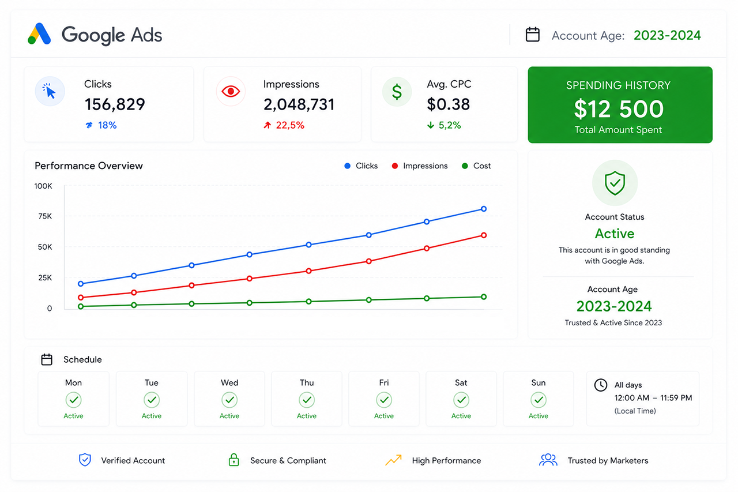Screen dimensions: 738x492
Task: Click the Clicks legend blue dot
Action: 347,166
